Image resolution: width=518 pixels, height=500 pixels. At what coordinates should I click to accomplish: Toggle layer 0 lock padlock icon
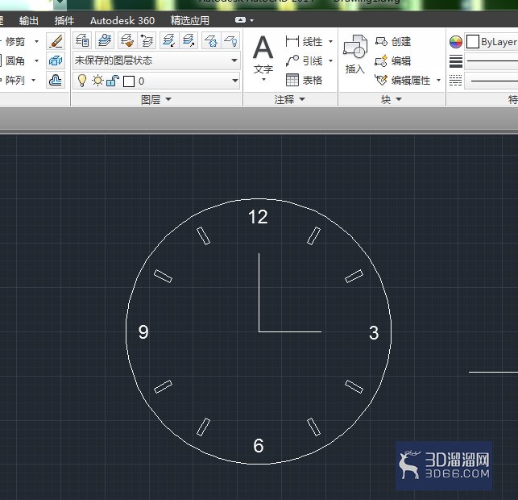coord(113,81)
